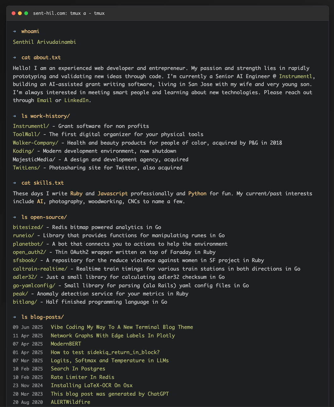
Task: Open 'Search In Postgres' blog post
Action: tap(78, 369)
